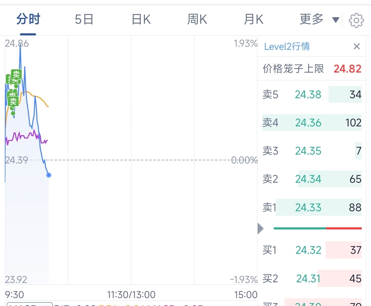This screenshot has width=371, height=306.
Task: Tap the topmost green 卖 marker icon
Action: 16,74
